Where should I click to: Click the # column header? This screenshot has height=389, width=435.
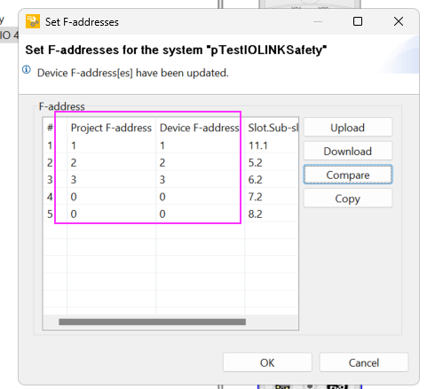[55, 128]
